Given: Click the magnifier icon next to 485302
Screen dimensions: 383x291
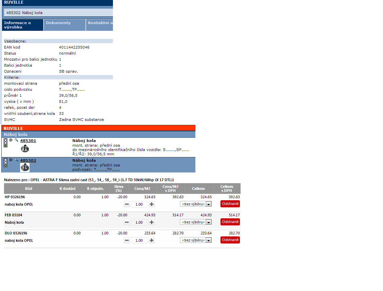Looking at the screenshot, I should (x=16, y=160).
